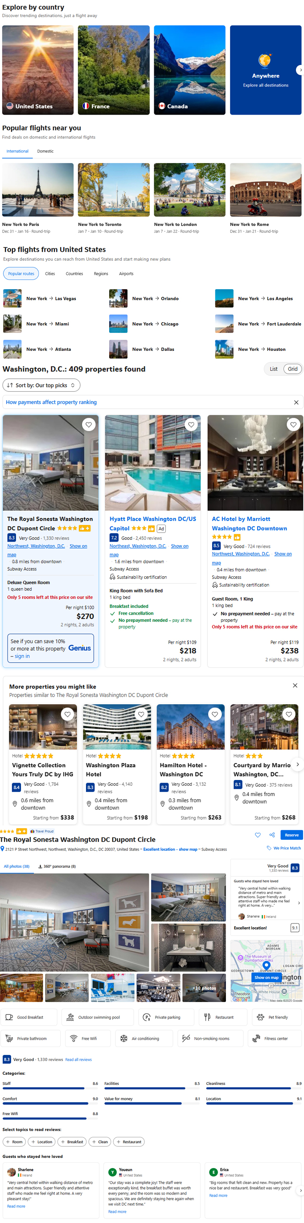Viewport: 304px width, 1223px height.
Task: Open the Cities tab under Top flights
Action: (50, 274)
